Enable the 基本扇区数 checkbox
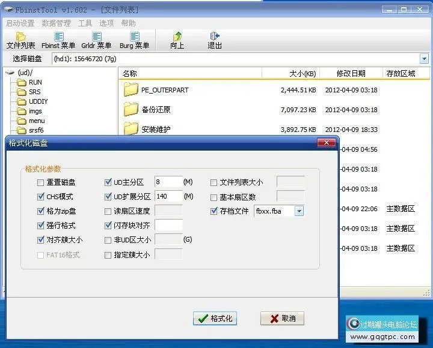Screen dimensions: 433x348 [213, 197]
